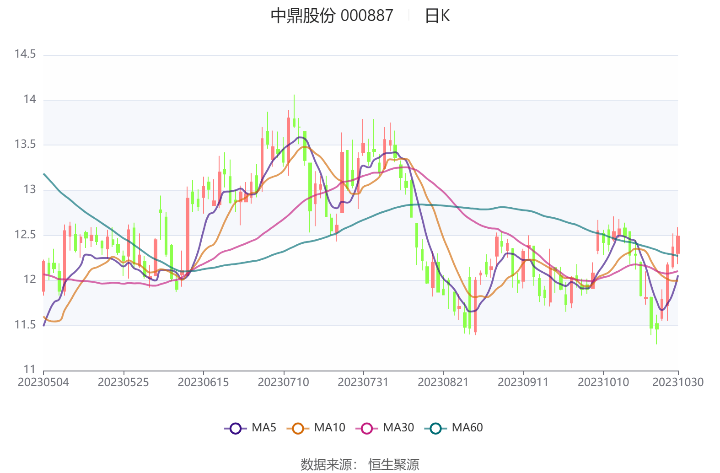This screenshot has width=720, height=473.
Task: Click the 14.5 y-axis price label
Action: click(x=25, y=54)
